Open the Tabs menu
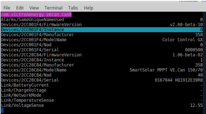This screenshot has width=206, height=114. point(73,8)
